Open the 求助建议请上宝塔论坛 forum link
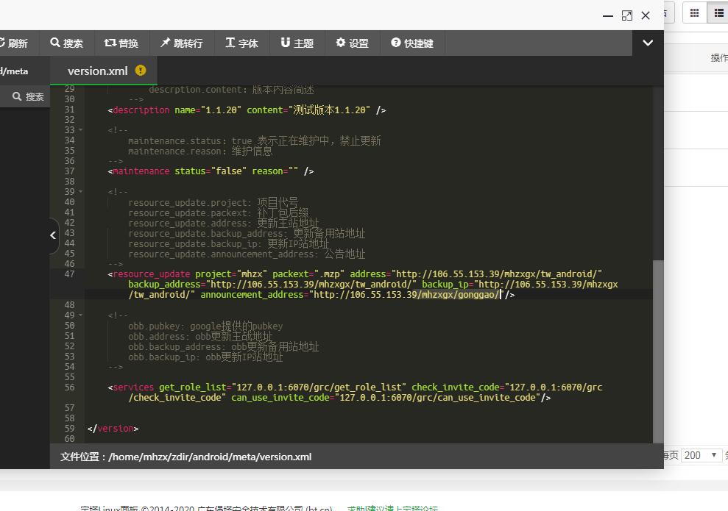This screenshot has width=728, height=511. pyautogui.click(x=392, y=507)
